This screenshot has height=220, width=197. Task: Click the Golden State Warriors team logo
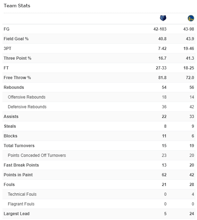tap(191, 18)
